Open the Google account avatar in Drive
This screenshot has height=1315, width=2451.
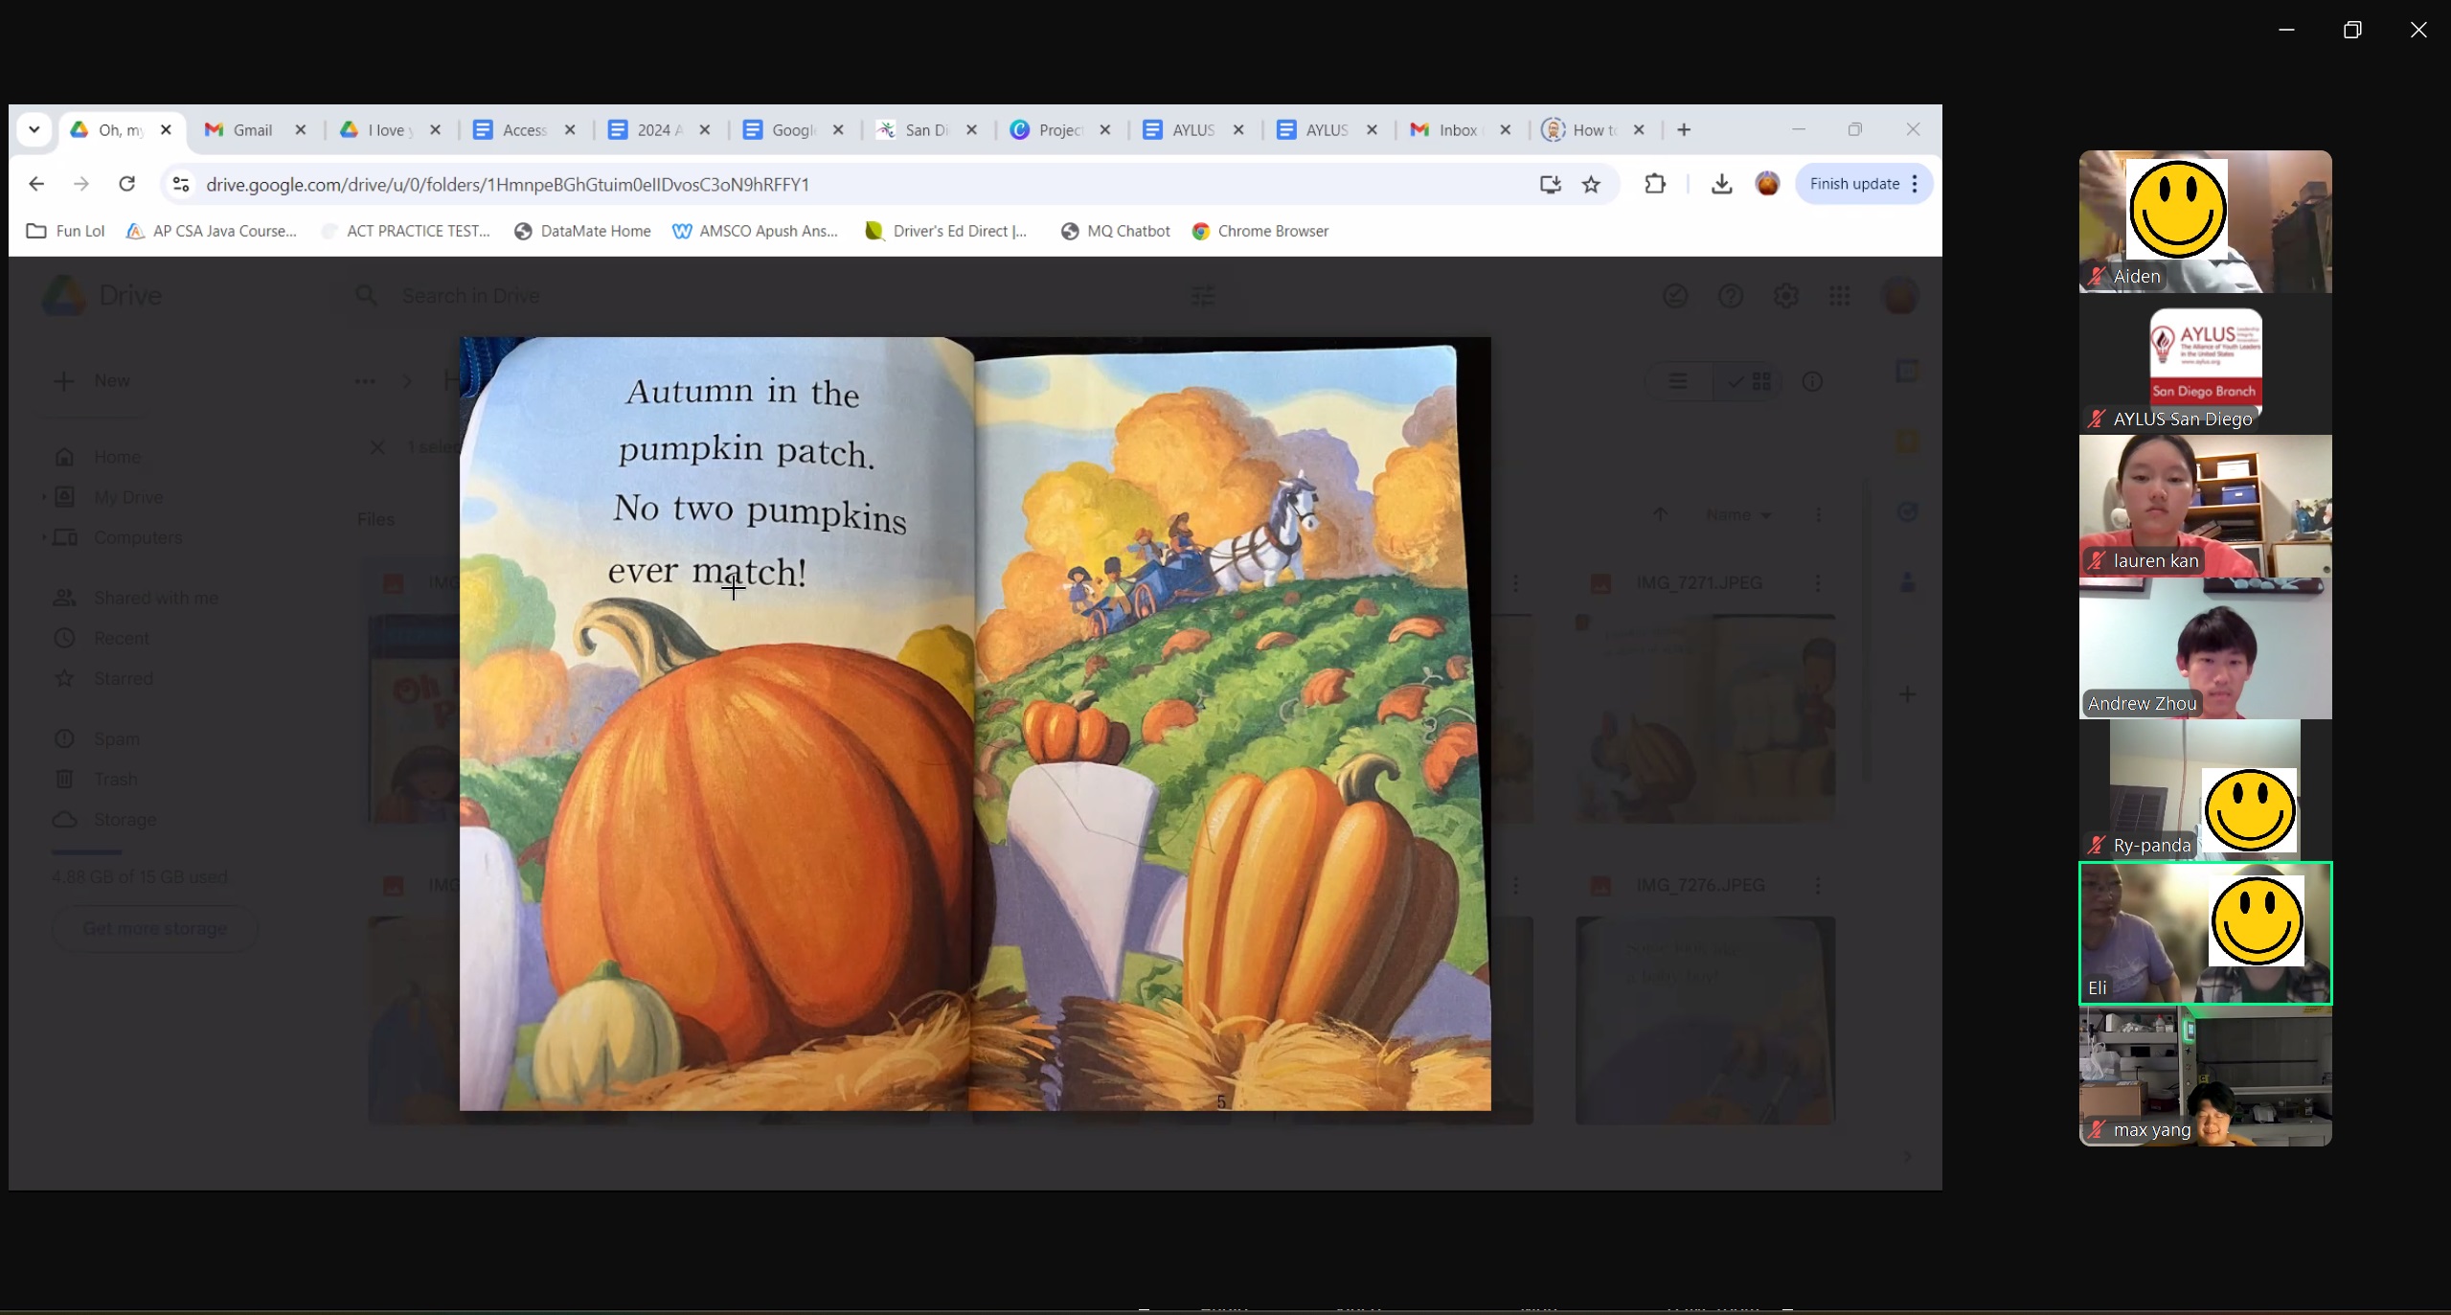click(x=1901, y=296)
